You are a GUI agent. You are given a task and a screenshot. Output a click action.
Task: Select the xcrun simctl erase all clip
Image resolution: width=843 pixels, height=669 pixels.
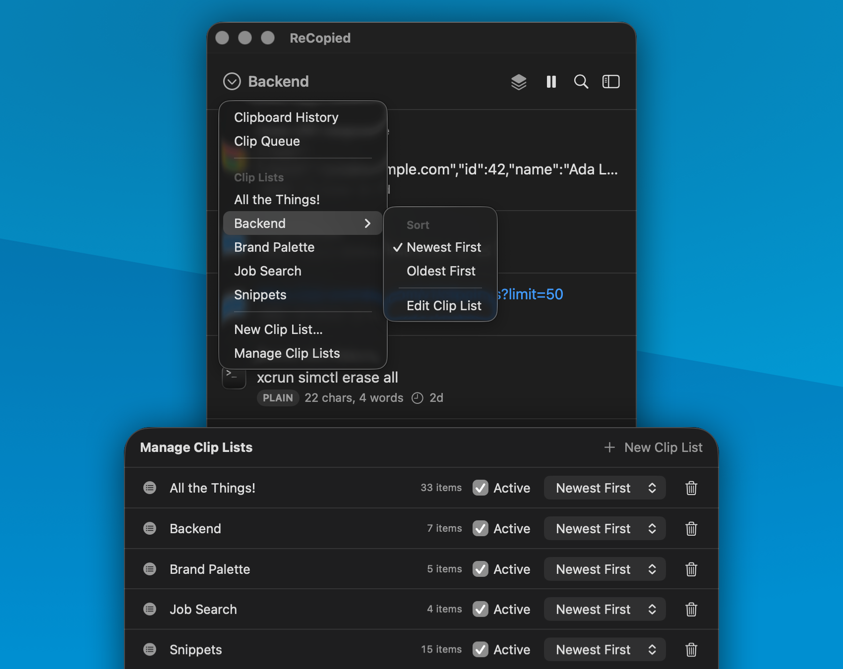tap(327, 378)
